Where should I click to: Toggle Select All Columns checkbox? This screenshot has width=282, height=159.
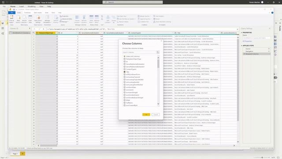coord(124,57)
